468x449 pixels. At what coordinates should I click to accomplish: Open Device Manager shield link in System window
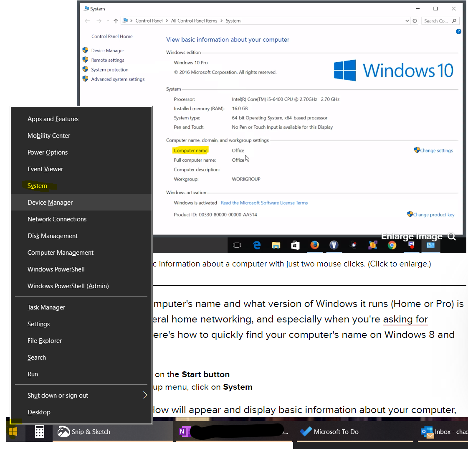[x=107, y=51]
